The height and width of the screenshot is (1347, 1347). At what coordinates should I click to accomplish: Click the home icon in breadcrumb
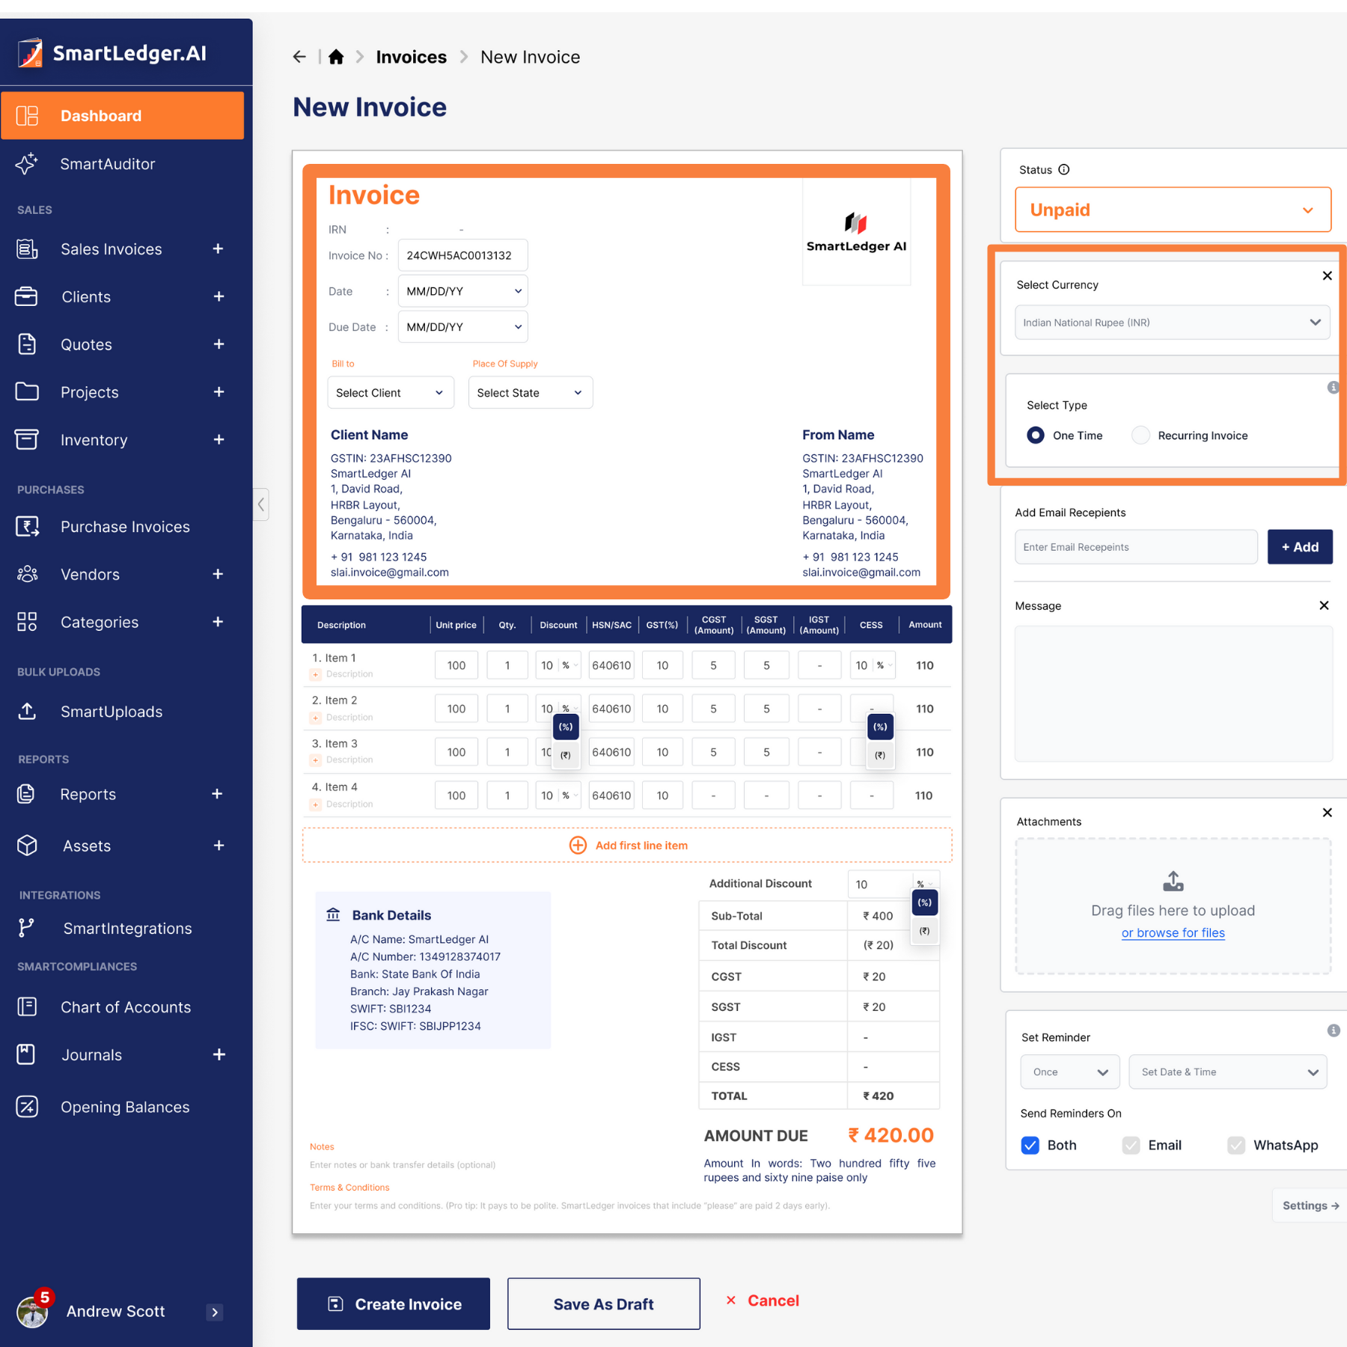click(x=336, y=57)
